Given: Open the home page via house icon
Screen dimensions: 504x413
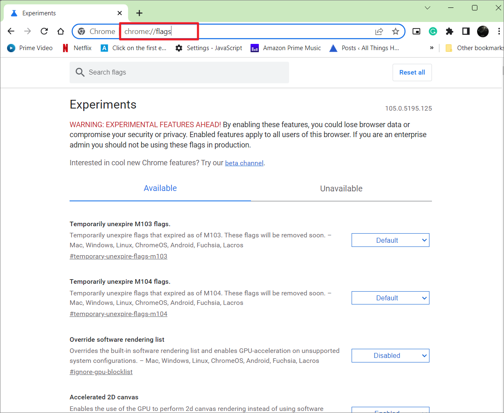Looking at the screenshot, I should click(x=61, y=31).
